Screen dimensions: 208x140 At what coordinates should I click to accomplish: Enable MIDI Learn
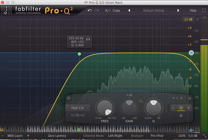point(15,136)
